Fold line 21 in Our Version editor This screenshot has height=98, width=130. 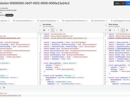[42, 76]
